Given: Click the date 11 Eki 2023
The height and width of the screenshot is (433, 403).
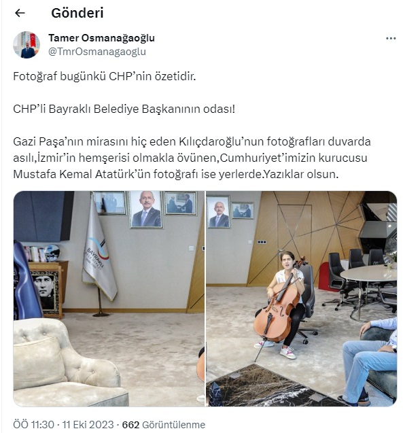Looking at the screenshot, I should [88, 424].
